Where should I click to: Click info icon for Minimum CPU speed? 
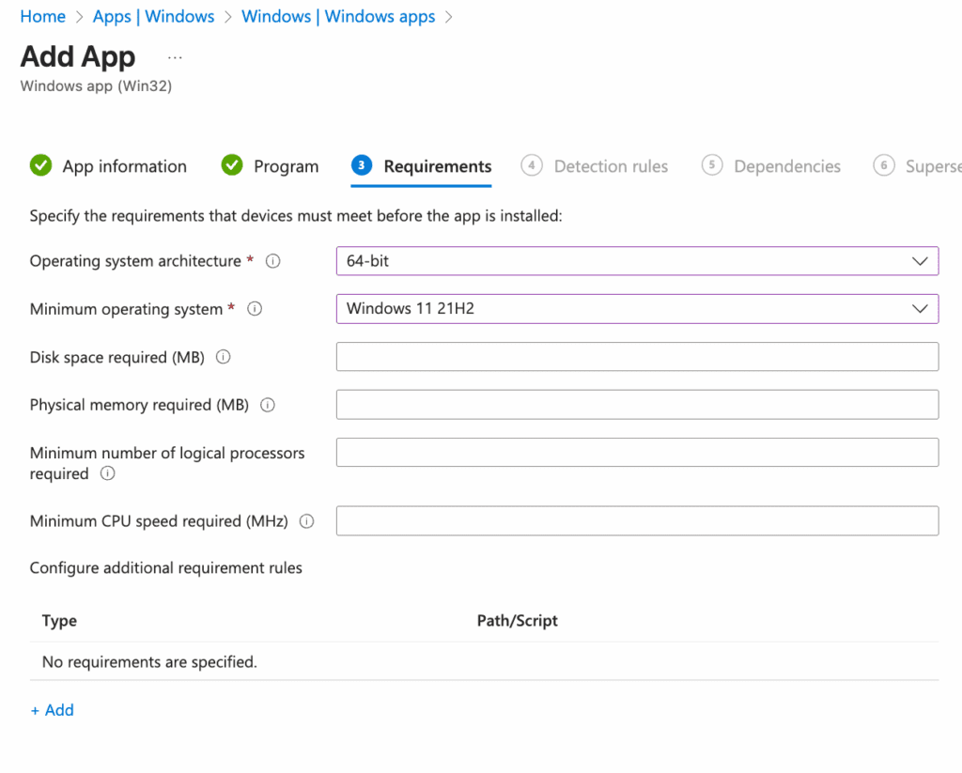(306, 522)
